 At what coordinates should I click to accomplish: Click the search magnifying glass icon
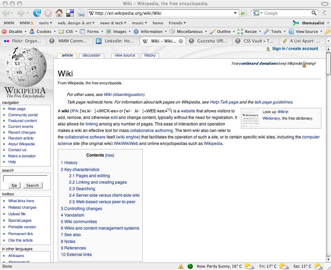pyautogui.click(x=314, y=13)
